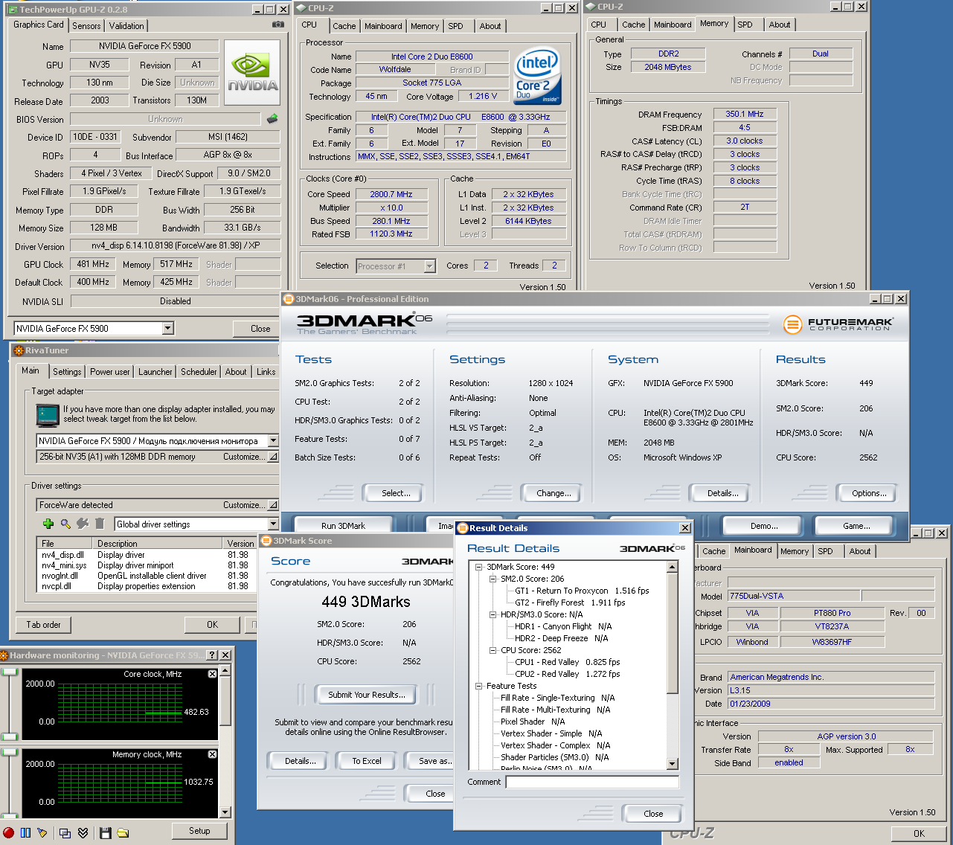
Task: Click the Setup button in Hardware monitoring
Action: tap(199, 831)
